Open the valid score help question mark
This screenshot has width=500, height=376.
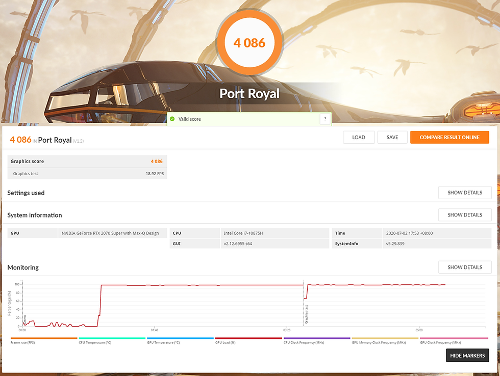325,119
